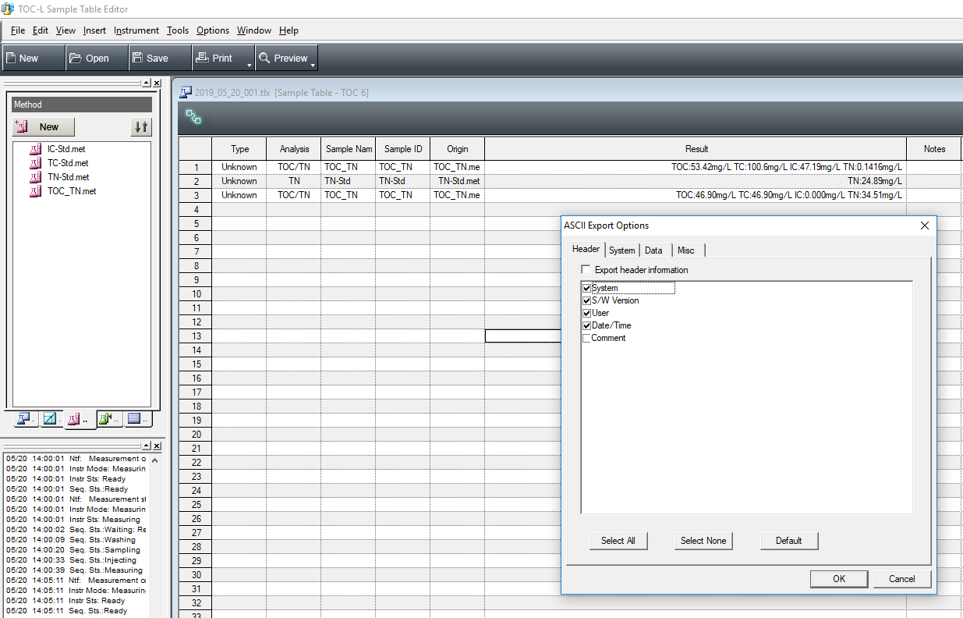Viewport: 963px width, 618px height.
Task: Enable the Comment checkbox
Action: click(586, 338)
